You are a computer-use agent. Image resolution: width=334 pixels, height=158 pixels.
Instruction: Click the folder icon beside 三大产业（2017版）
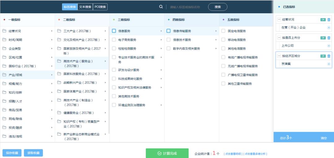click(59, 31)
